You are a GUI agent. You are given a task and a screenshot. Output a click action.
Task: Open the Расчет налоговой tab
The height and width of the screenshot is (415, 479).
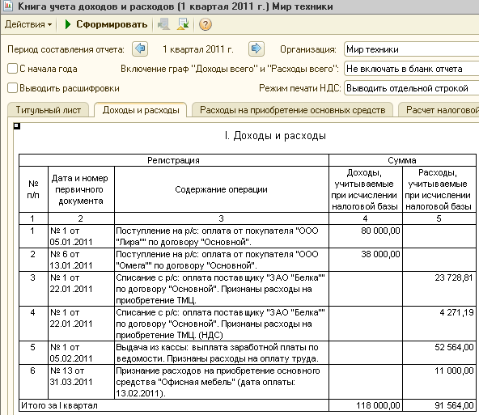click(439, 110)
